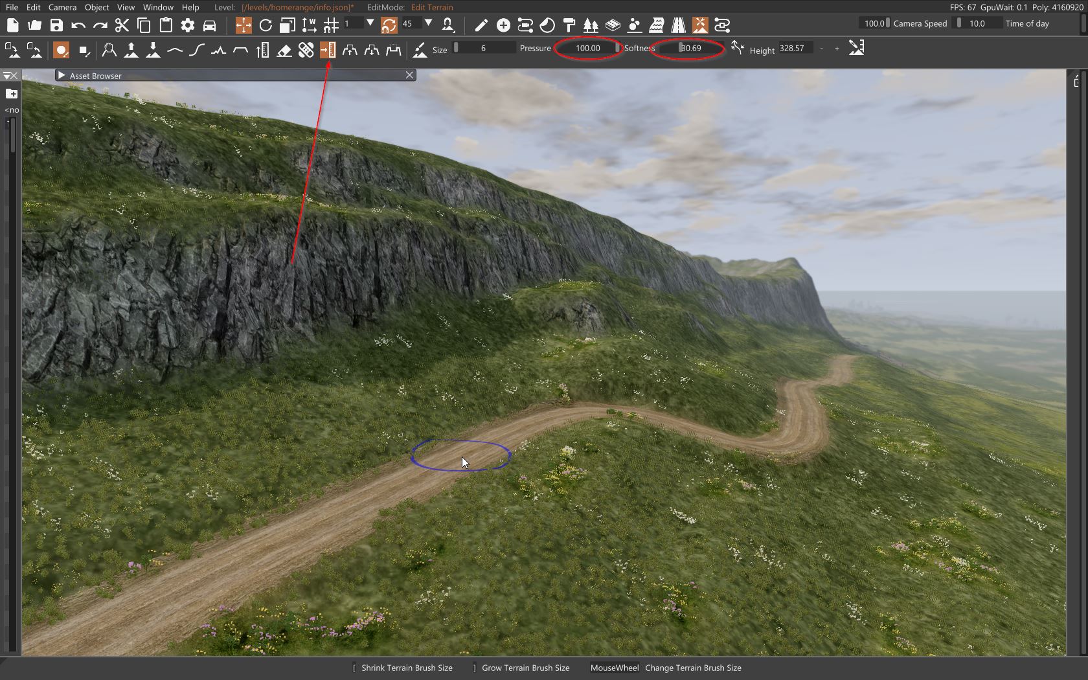Screen dimensions: 1088x680
Task: Open the Road editor icon
Action: point(678,25)
